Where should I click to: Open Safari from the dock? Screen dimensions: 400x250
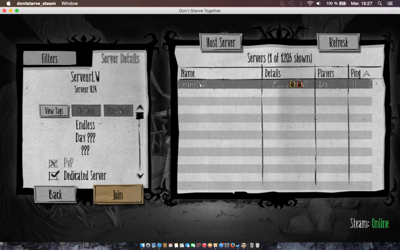pyautogui.click(x=159, y=245)
